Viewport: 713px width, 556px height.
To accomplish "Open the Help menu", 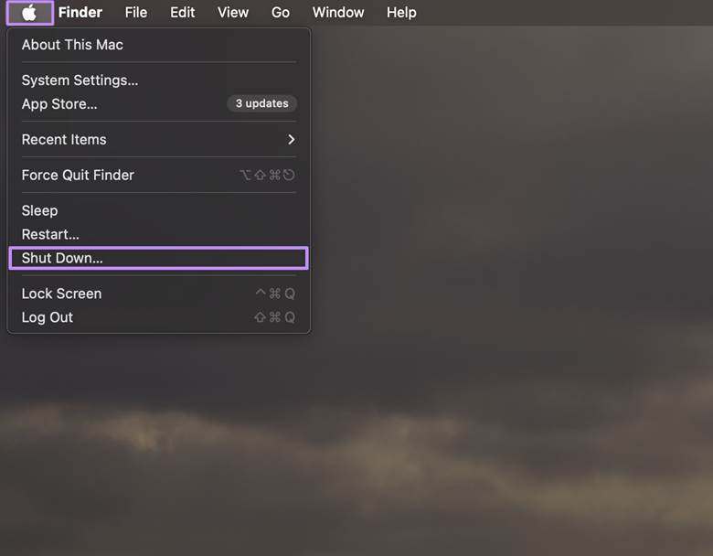I will [x=401, y=13].
